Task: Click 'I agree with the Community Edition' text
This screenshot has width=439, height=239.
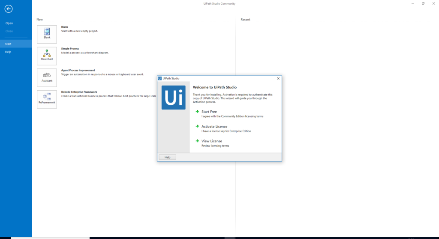Action: [232, 116]
